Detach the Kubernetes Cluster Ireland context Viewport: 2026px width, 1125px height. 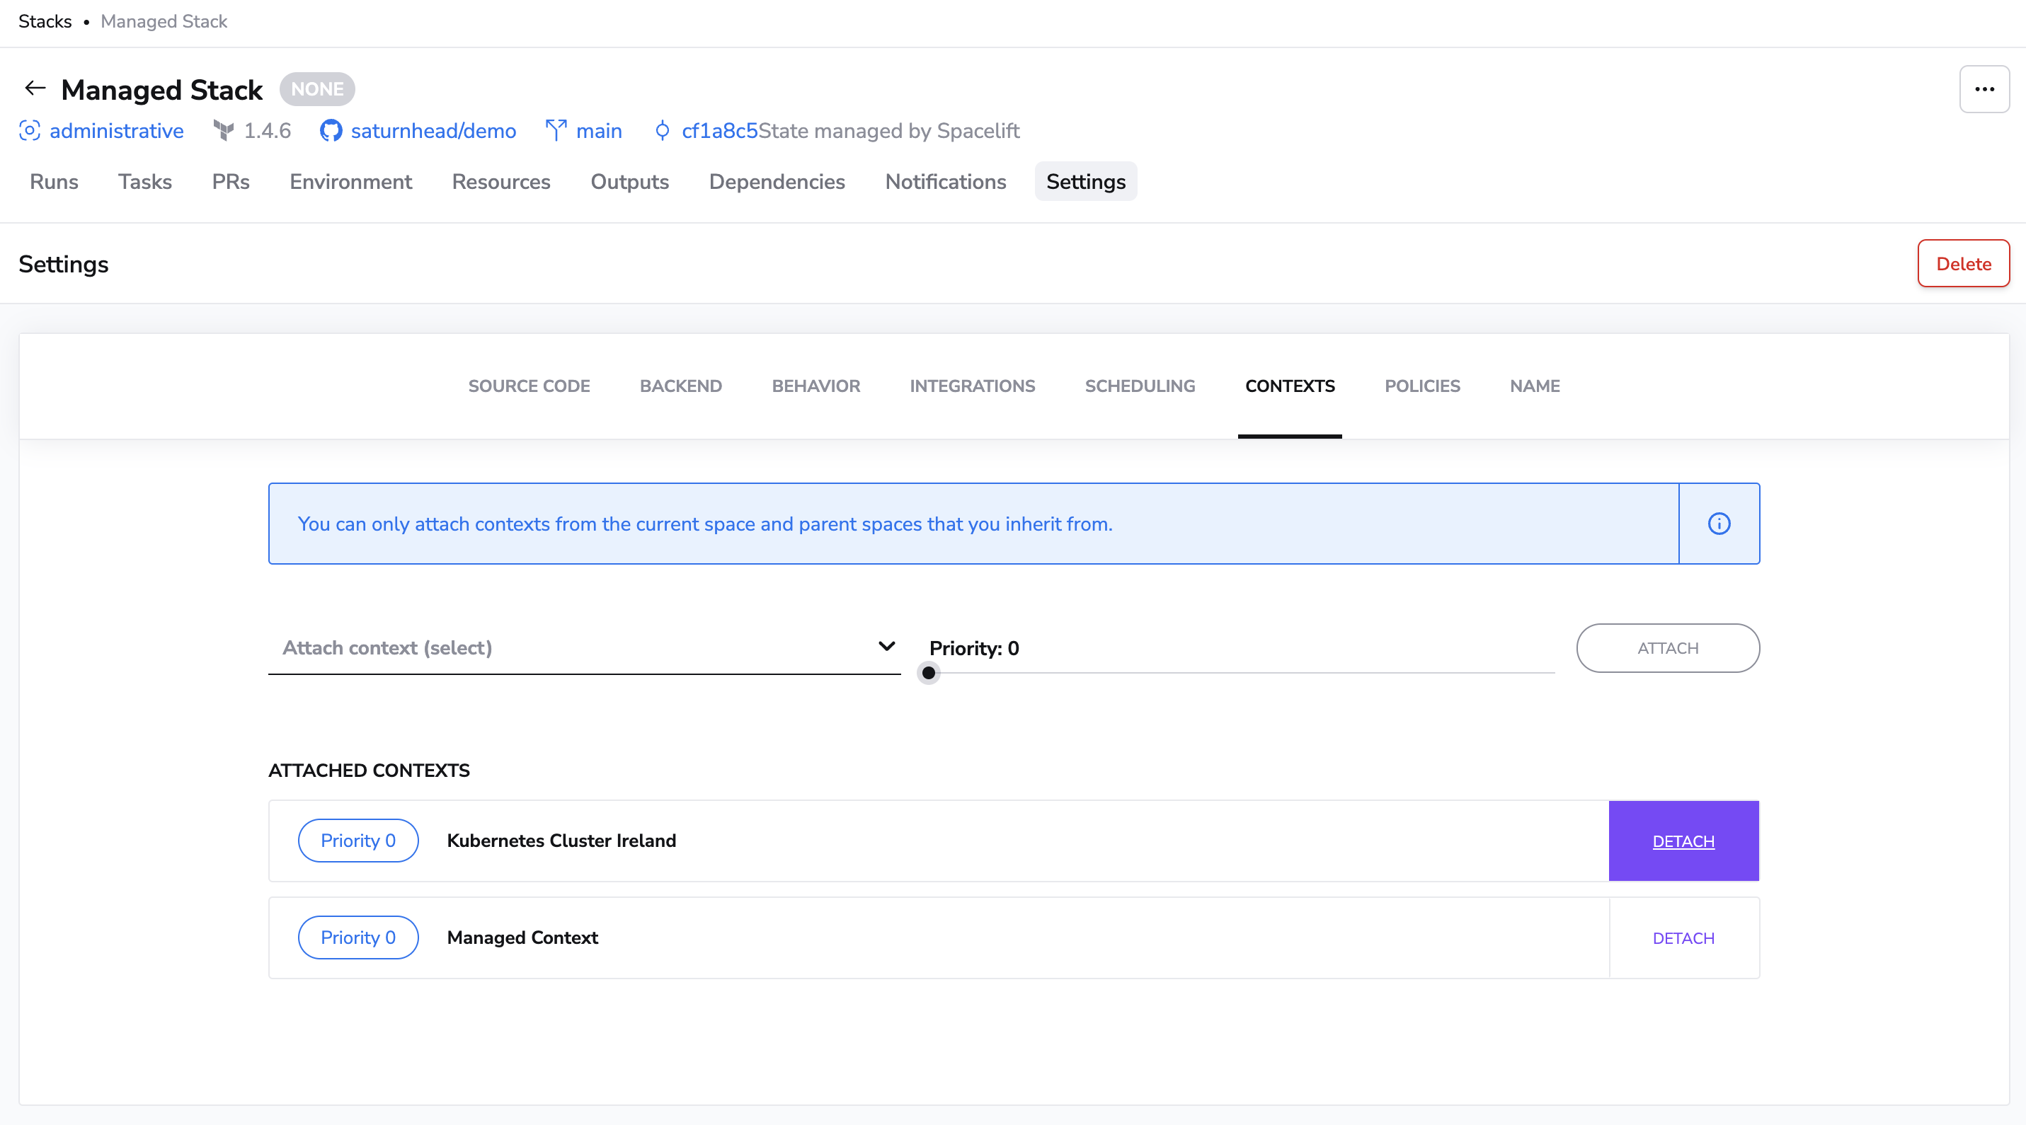click(1683, 841)
